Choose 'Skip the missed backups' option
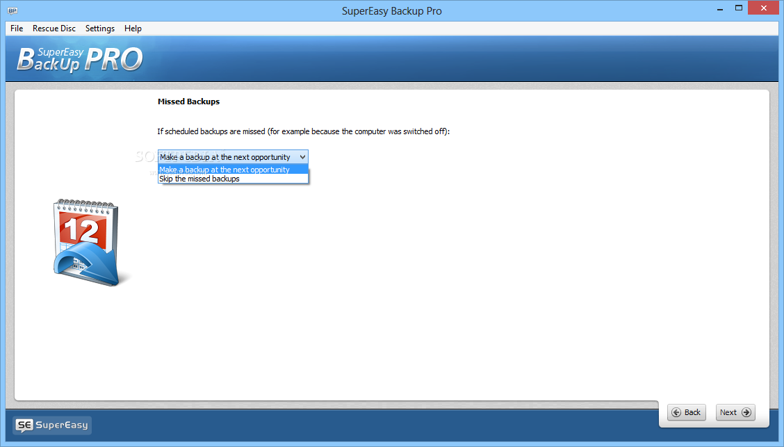Image resolution: width=784 pixels, height=447 pixels. pyautogui.click(x=233, y=179)
